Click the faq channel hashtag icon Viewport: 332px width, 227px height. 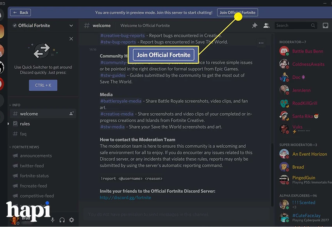pyautogui.click(x=15, y=134)
